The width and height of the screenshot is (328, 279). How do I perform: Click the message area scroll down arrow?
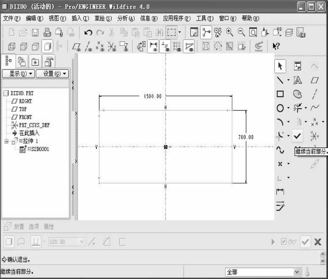[x=323, y=261]
